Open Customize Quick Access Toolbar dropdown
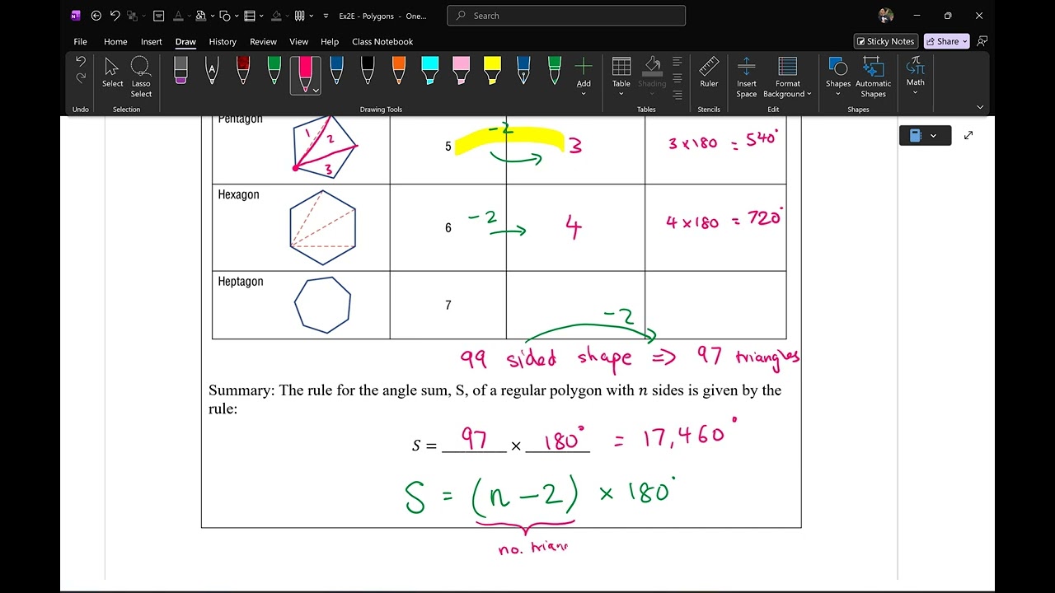1055x593 pixels. tap(326, 16)
